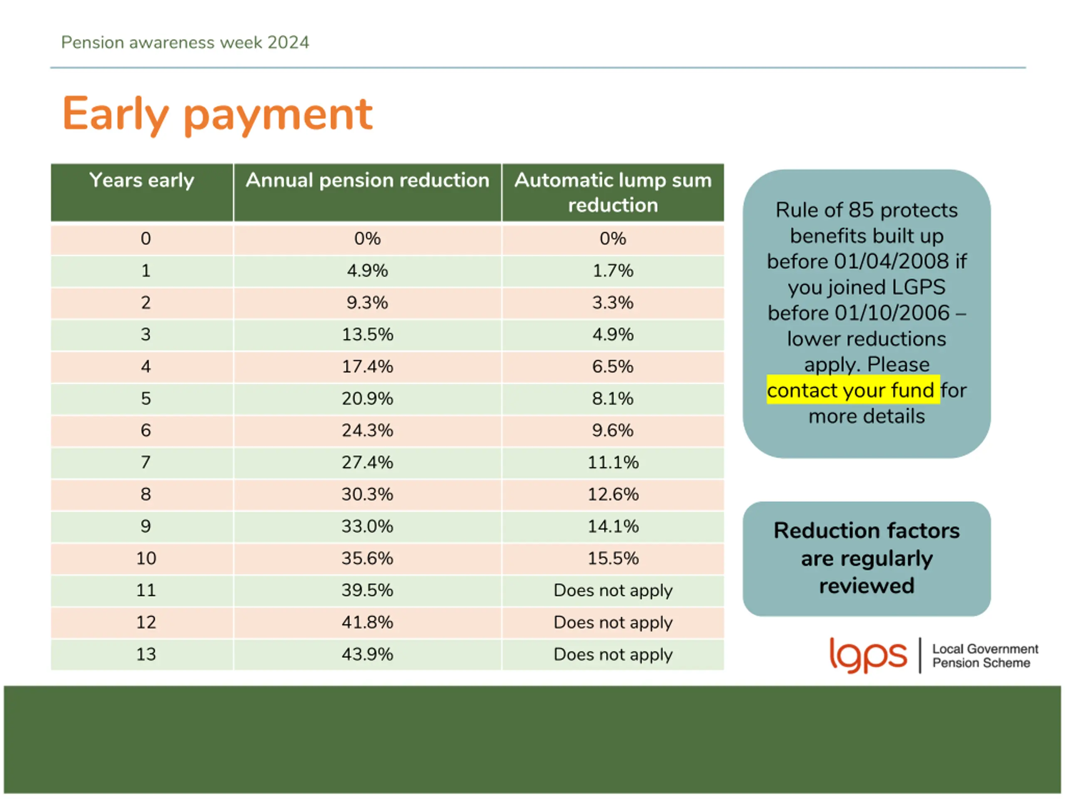Click the 27.4% pension reduction cell
Image resolution: width=1065 pixels, height=799 pixels.
point(367,463)
